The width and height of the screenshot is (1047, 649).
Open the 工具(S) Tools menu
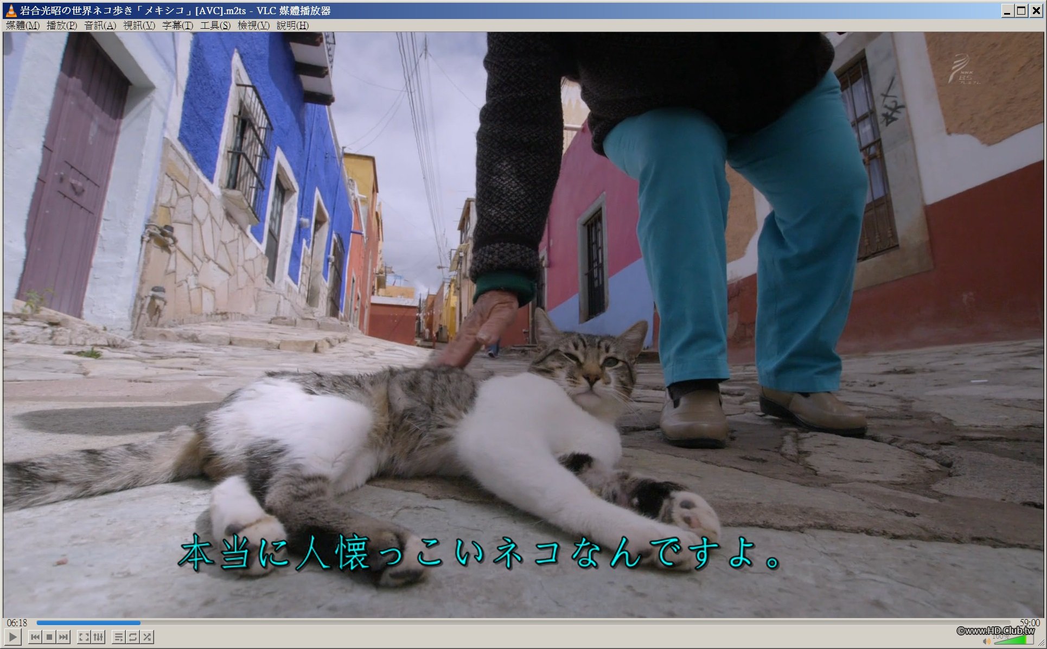(215, 26)
